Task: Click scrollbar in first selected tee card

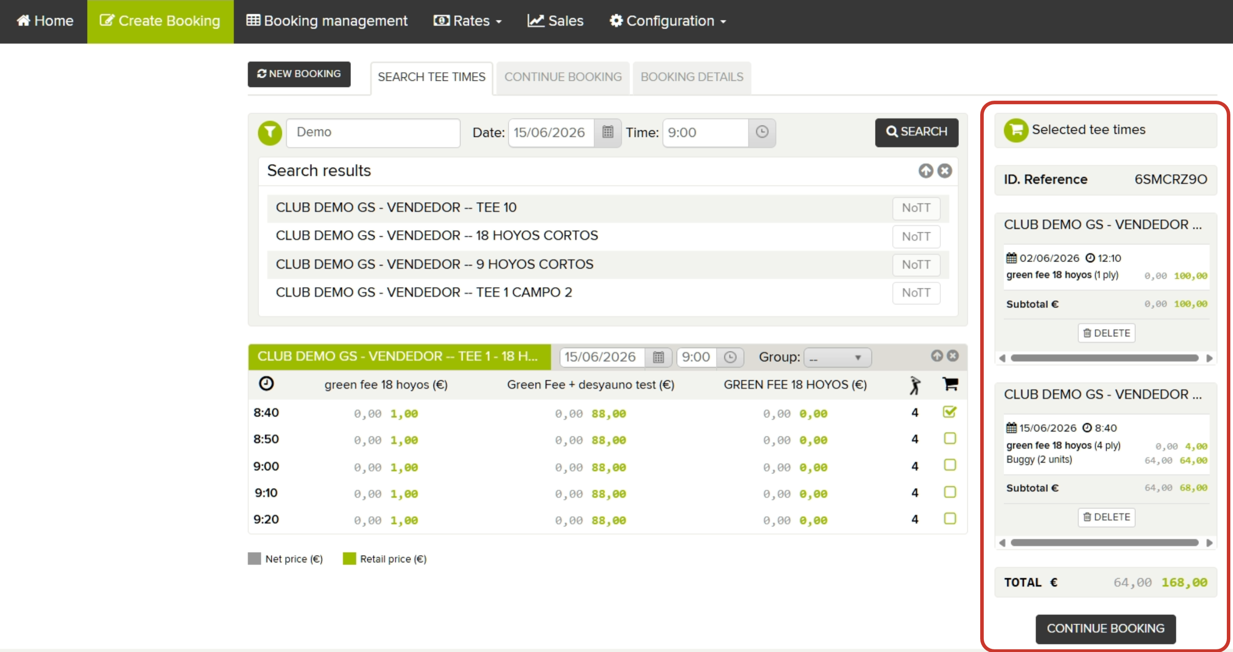Action: (x=1105, y=358)
